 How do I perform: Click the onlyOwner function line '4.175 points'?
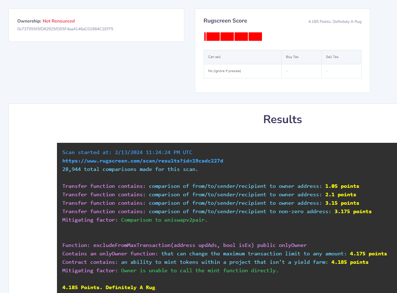[x=225, y=254]
